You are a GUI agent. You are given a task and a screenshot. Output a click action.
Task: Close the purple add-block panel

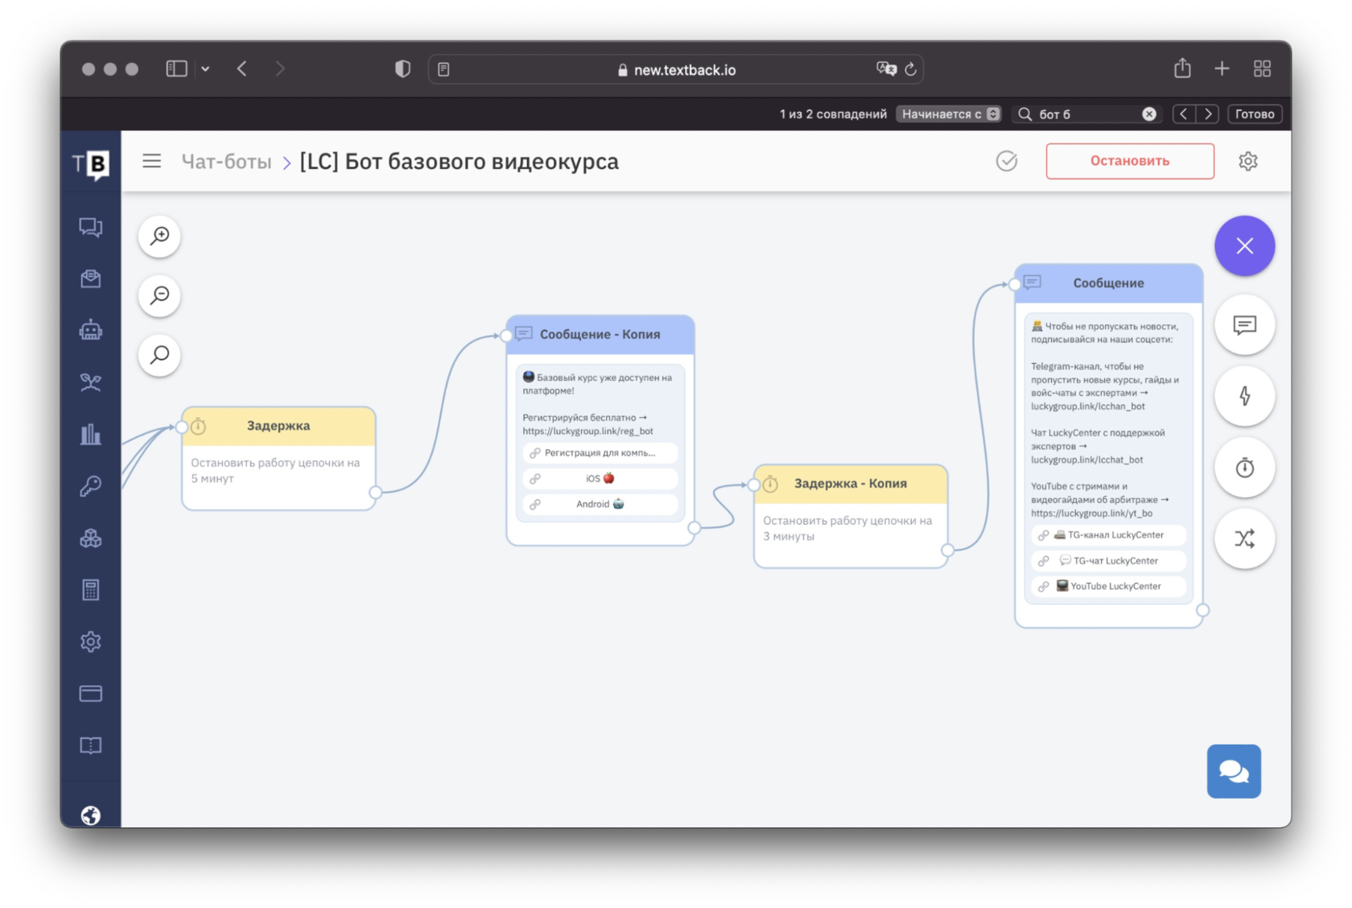click(x=1244, y=246)
